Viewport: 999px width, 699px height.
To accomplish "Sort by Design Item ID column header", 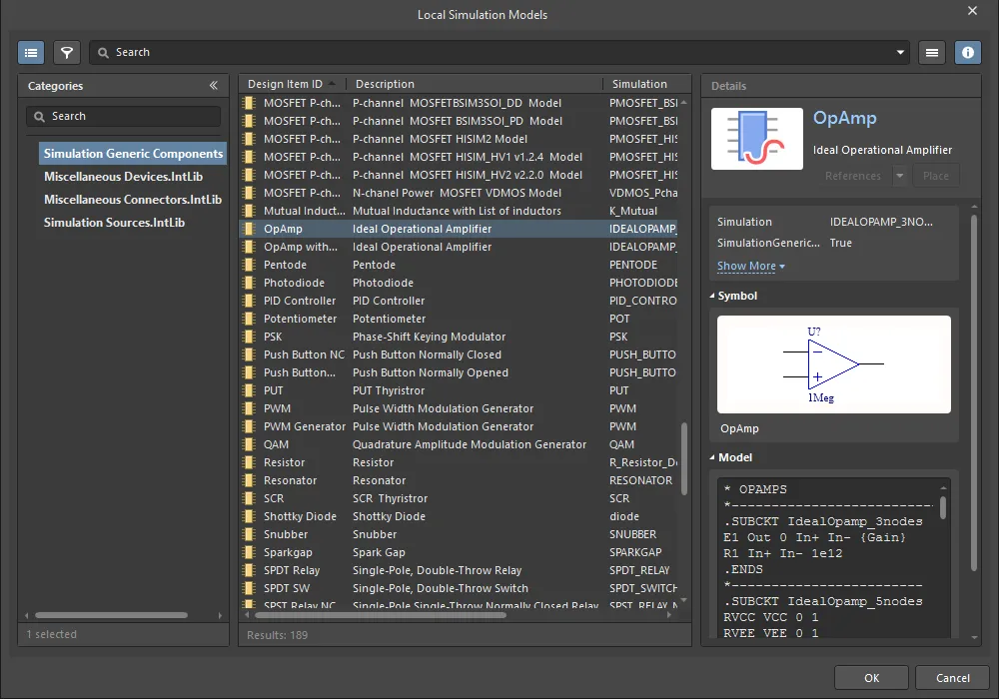I will click(x=286, y=84).
